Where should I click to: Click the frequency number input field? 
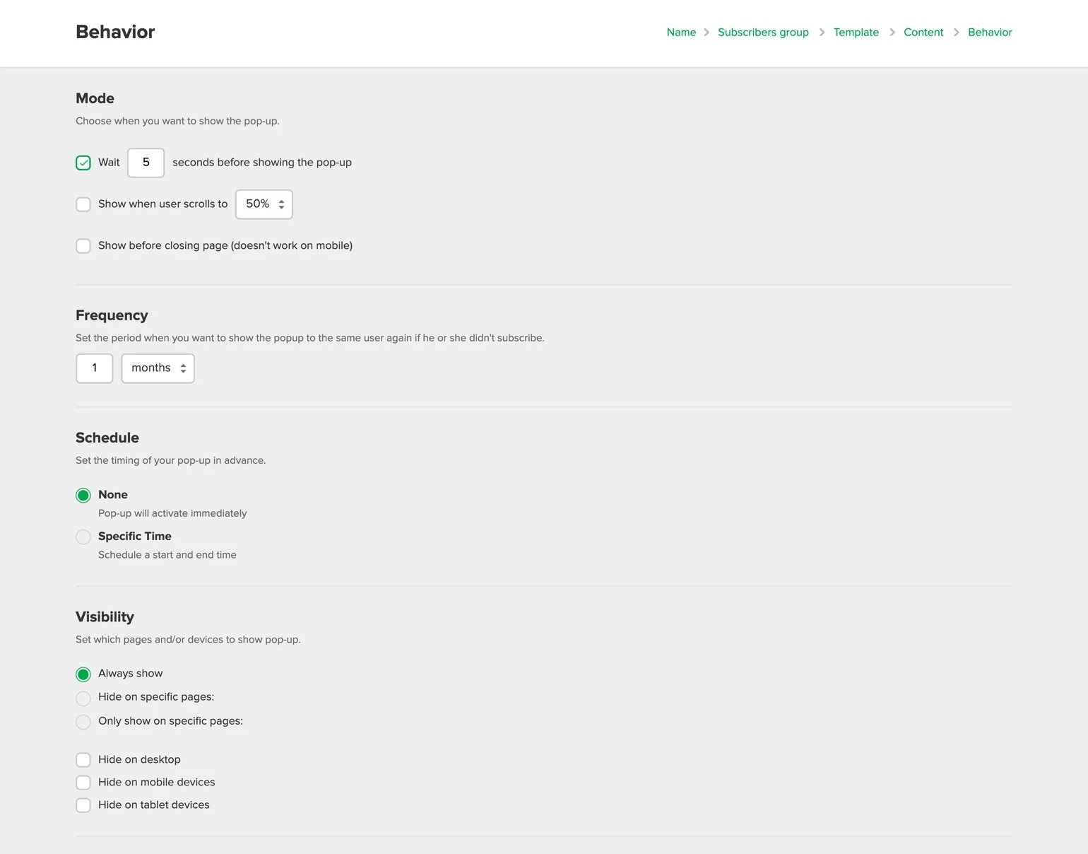[x=94, y=368]
